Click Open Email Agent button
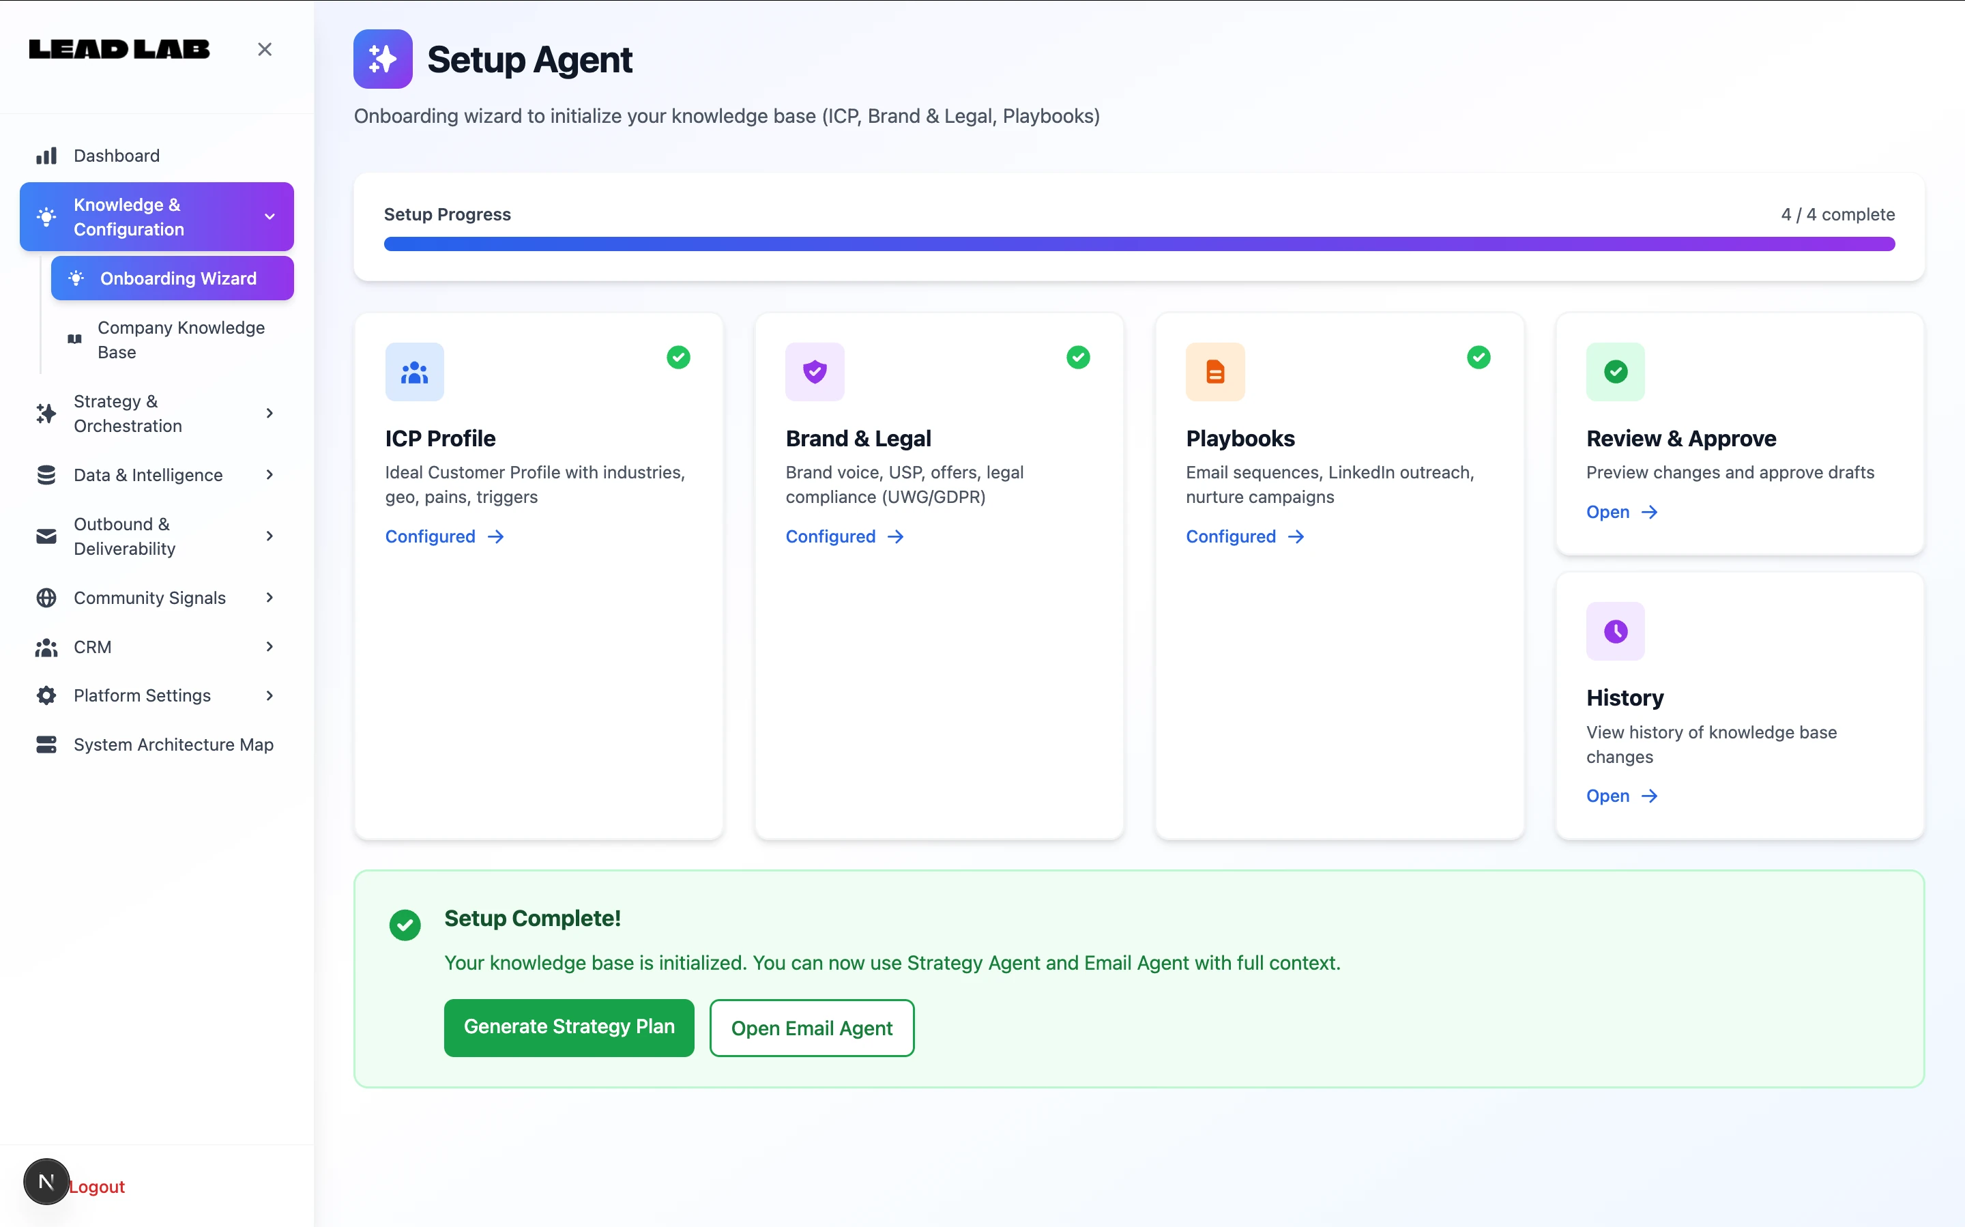Image resolution: width=1965 pixels, height=1227 pixels. 811,1028
